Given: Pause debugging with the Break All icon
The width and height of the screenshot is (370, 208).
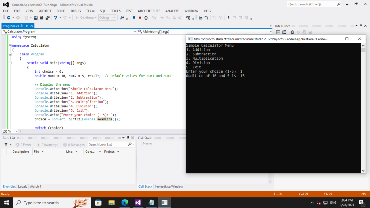Looking at the screenshot, I should [x=134, y=18].
